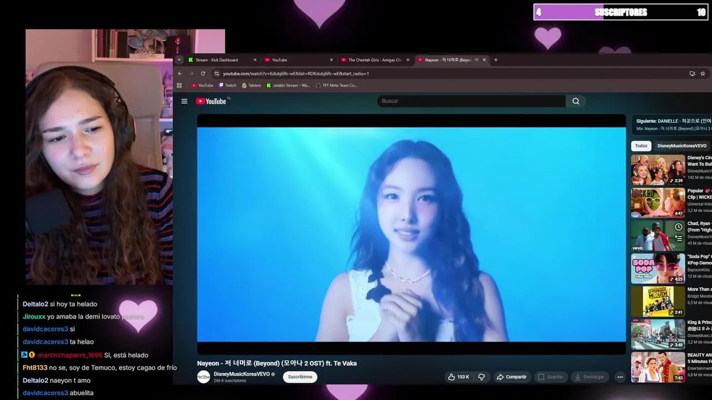The image size is (712, 400).
Task: Go to the YouTube logo home link
Action: pyautogui.click(x=211, y=101)
